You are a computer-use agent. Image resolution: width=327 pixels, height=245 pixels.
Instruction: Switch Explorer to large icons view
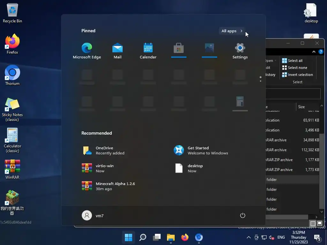(319, 224)
